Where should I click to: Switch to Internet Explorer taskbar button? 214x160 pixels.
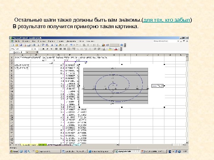[101, 151]
